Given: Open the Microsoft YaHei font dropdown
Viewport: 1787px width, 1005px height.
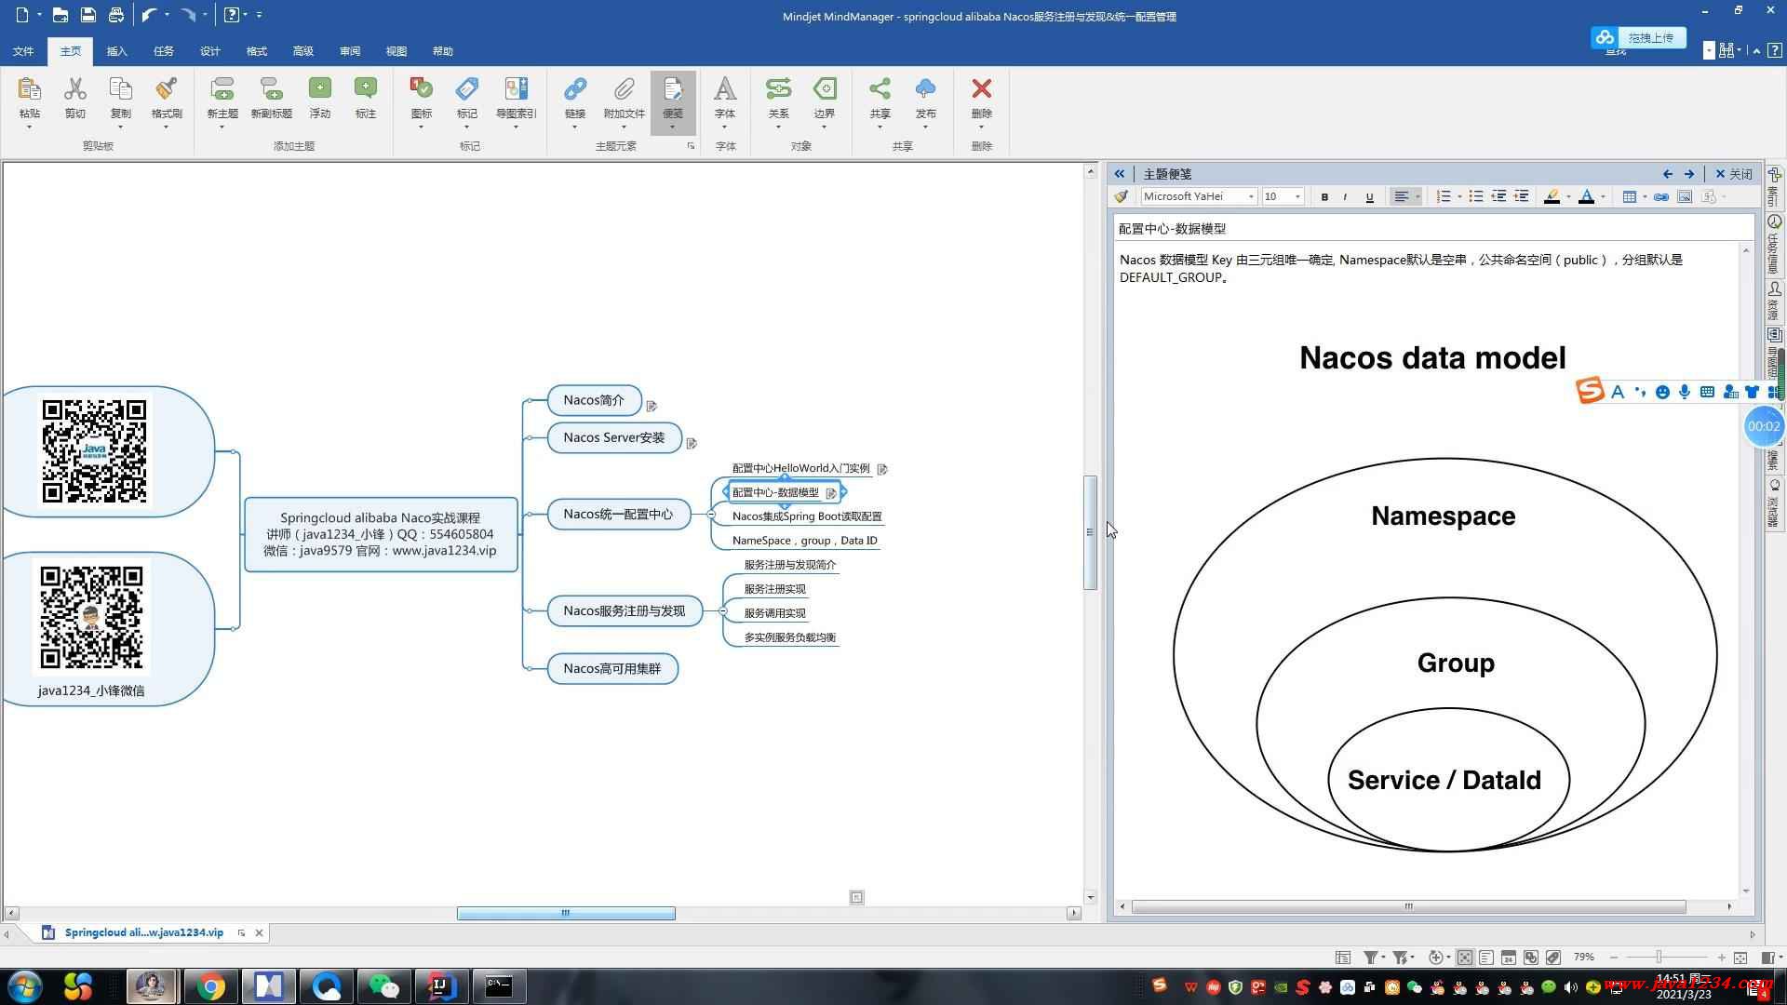Looking at the screenshot, I should (x=1251, y=196).
